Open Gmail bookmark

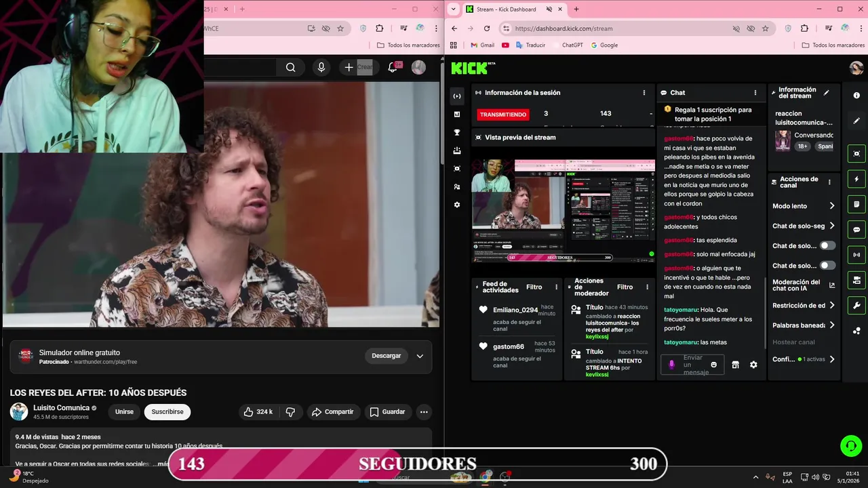coord(482,45)
